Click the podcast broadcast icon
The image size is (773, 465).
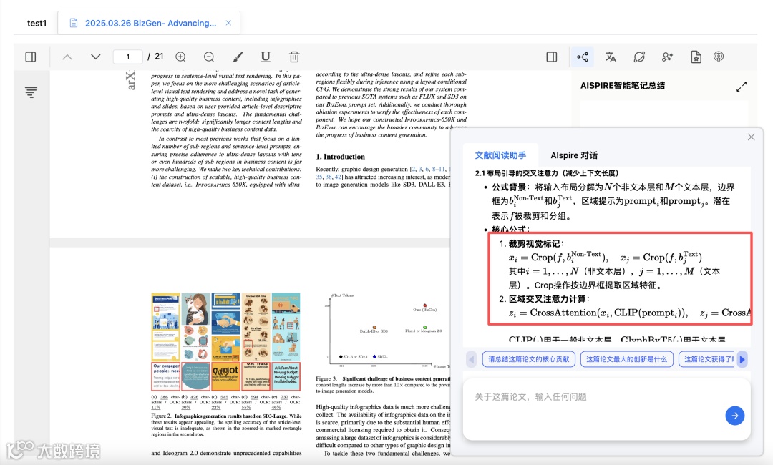click(x=719, y=57)
